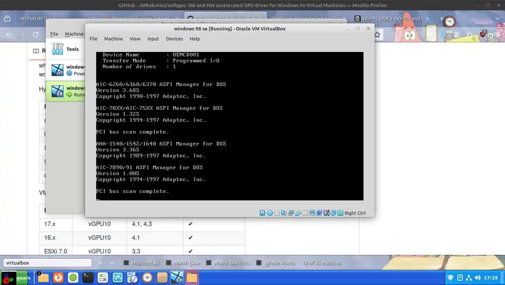The height and width of the screenshot is (285, 505).
Task: Click the Firefox reload page icon
Action: (36, 35)
